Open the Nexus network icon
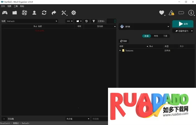Image resolution: width=196 pixels, height=125 pixels. point(24,12)
